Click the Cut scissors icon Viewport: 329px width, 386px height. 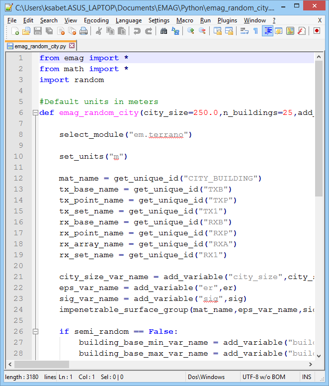point(98,31)
